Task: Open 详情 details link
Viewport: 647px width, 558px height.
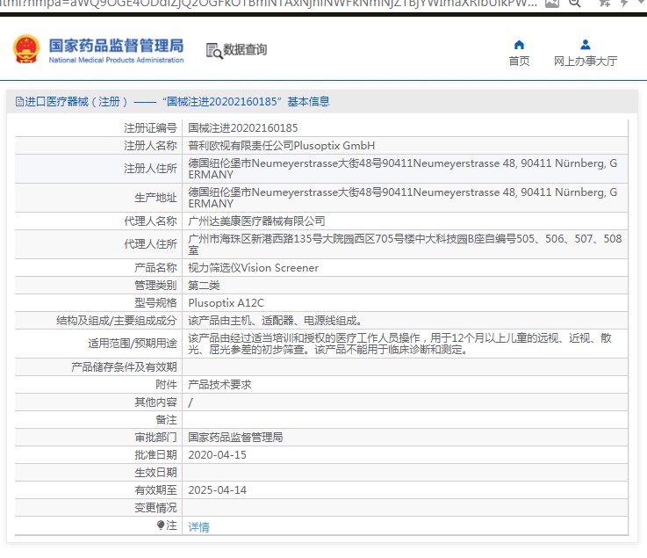Action: 198,526
